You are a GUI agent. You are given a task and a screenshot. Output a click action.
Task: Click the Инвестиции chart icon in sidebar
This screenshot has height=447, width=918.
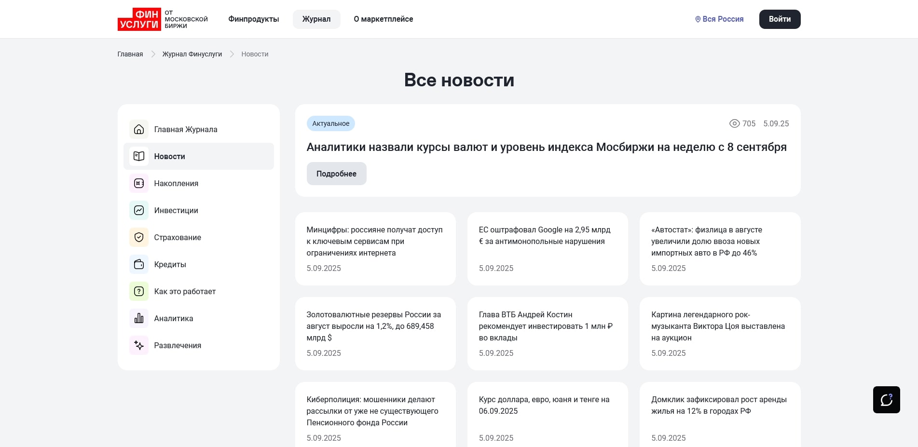(x=138, y=210)
